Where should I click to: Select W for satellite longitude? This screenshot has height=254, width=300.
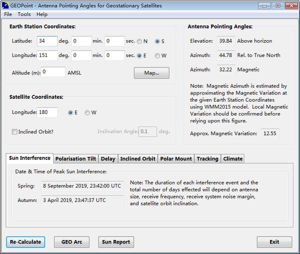87,112
